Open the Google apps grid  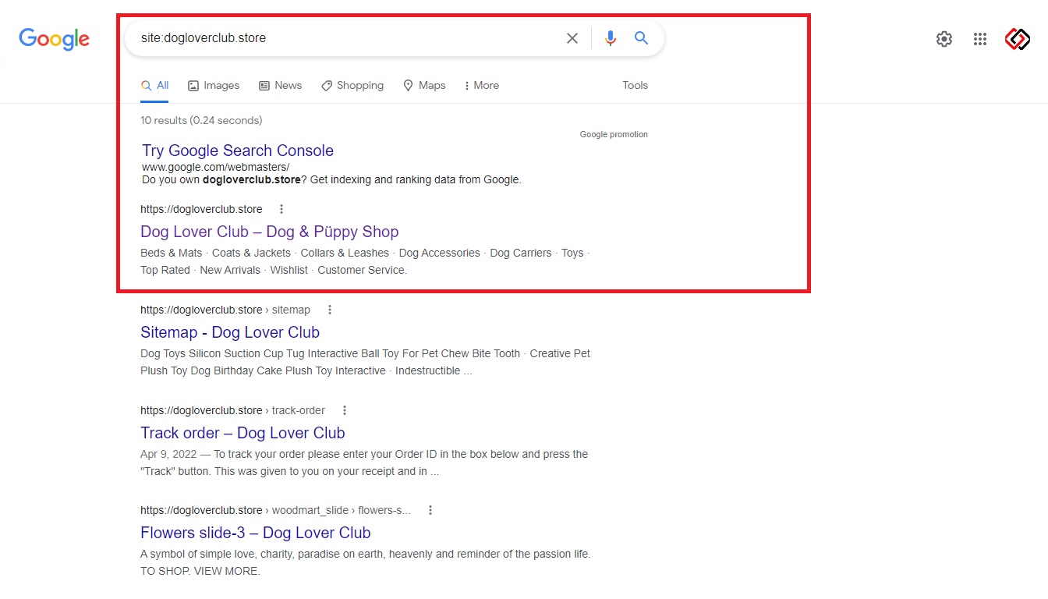click(x=980, y=39)
